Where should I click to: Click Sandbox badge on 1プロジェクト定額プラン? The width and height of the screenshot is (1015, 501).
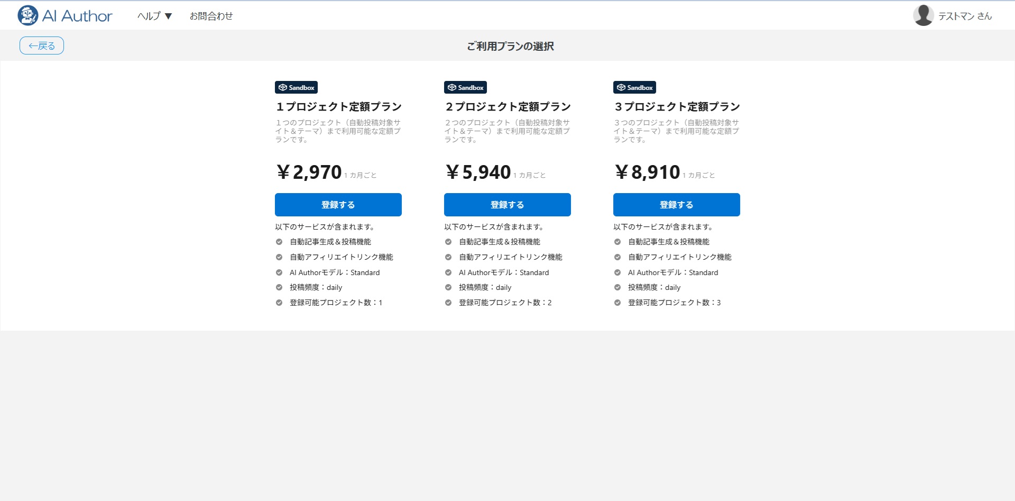click(296, 87)
